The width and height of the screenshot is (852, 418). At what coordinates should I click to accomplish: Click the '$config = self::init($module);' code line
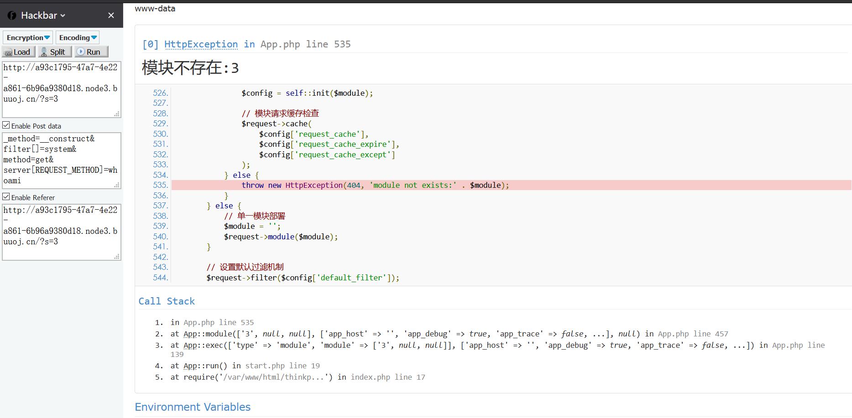[x=307, y=93]
